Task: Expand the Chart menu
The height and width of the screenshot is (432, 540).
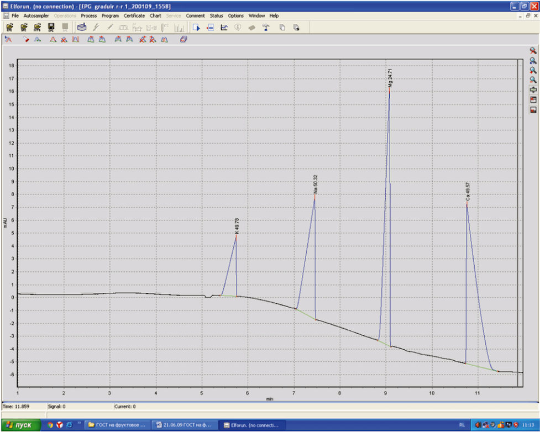Action: 155,15
